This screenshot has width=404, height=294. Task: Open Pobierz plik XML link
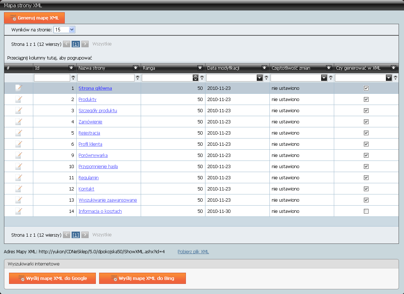[x=193, y=251]
